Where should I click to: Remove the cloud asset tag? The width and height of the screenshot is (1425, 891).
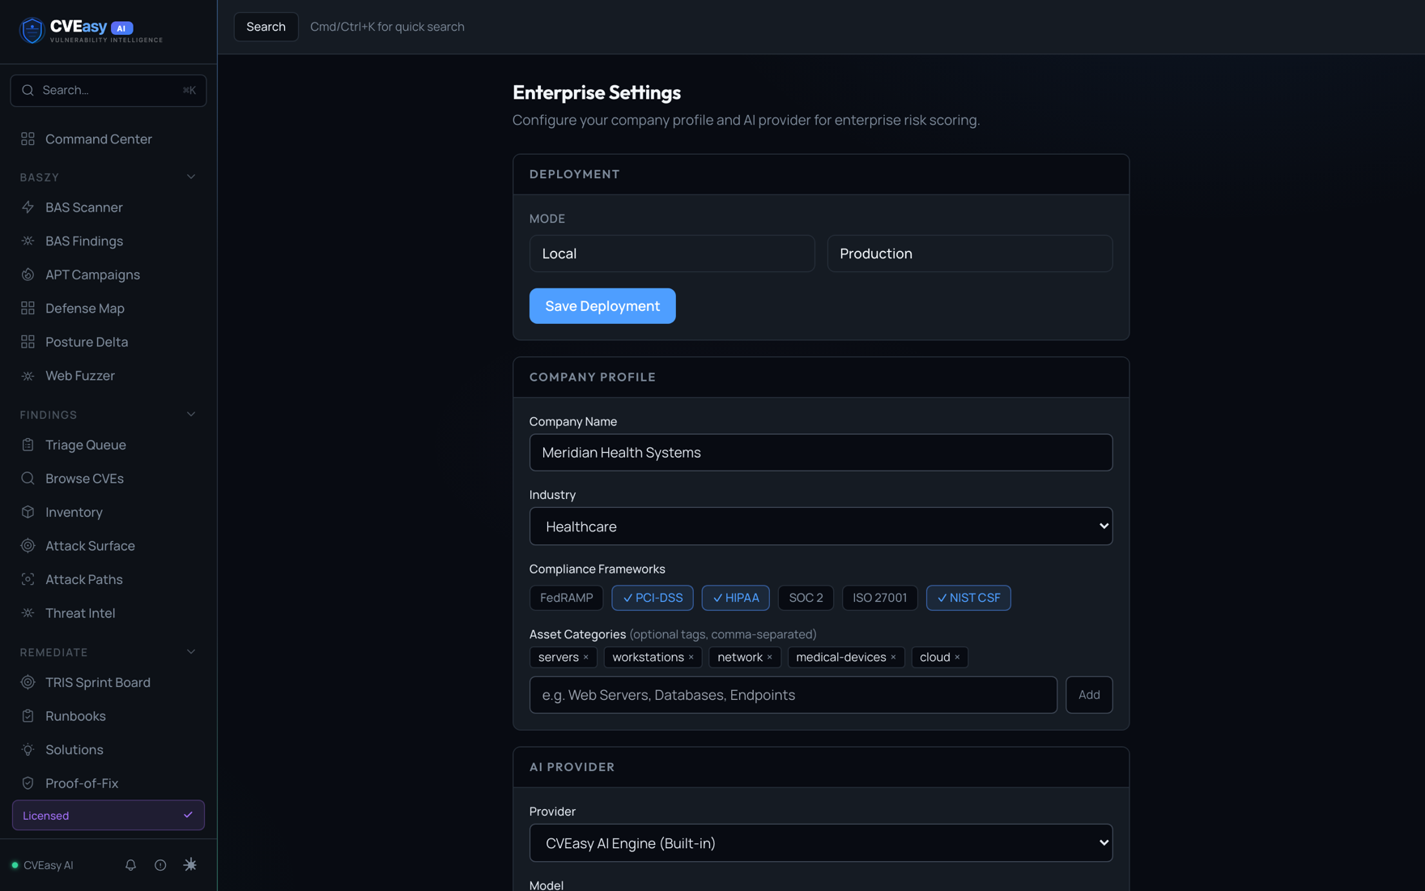[957, 657]
